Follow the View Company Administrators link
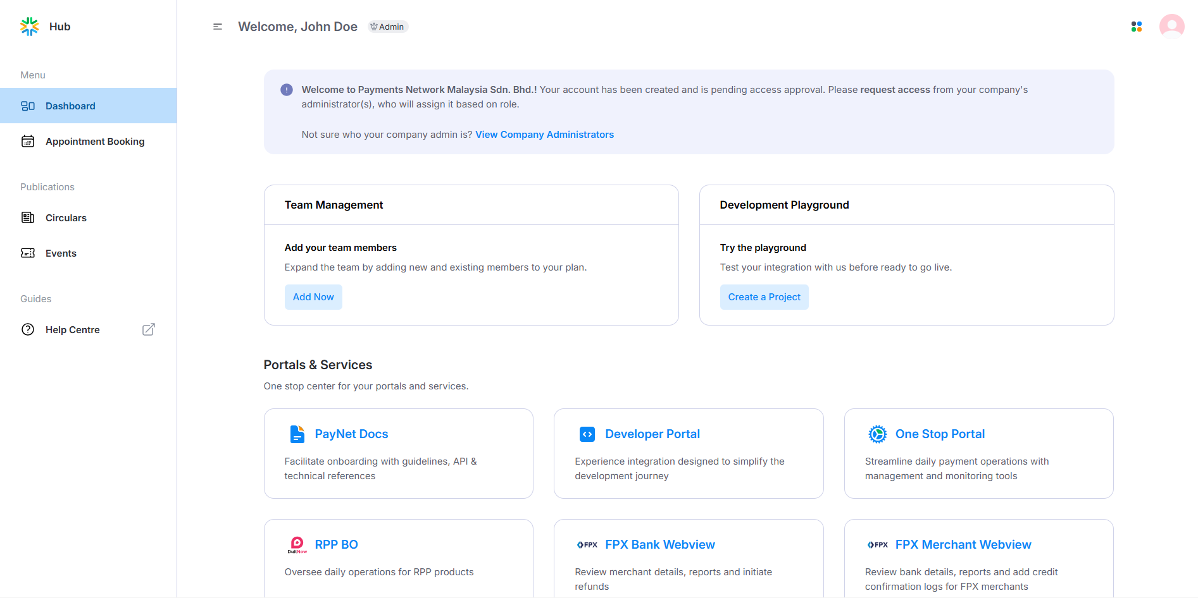Viewport: 1198px width, 598px height. (x=544, y=135)
